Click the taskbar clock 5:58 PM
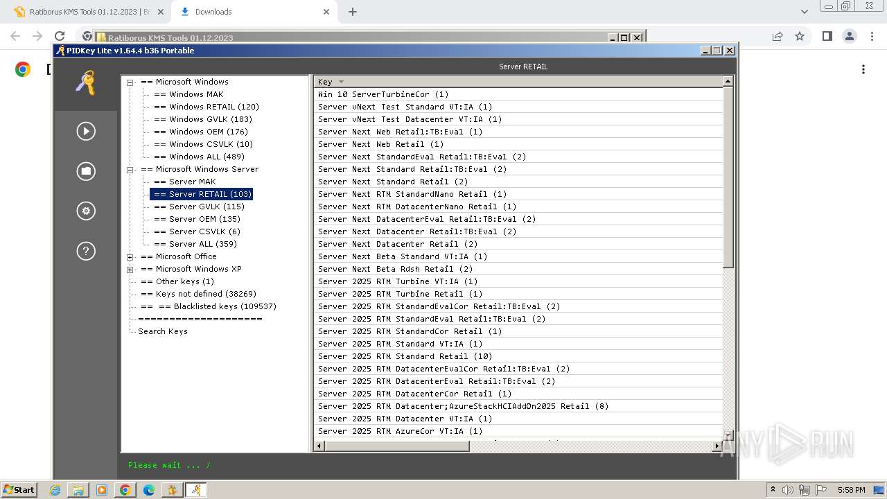This screenshot has width=887, height=499. point(851,490)
